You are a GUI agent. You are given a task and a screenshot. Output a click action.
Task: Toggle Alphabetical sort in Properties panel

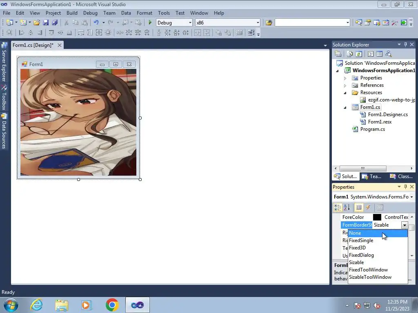(x=347, y=207)
